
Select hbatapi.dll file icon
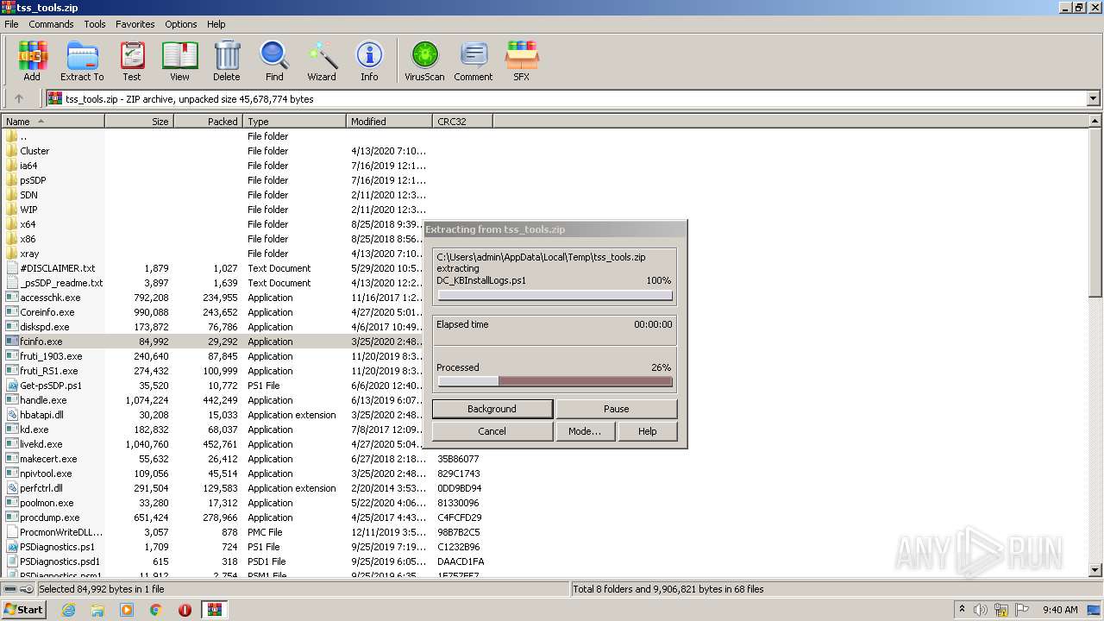(11, 415)
